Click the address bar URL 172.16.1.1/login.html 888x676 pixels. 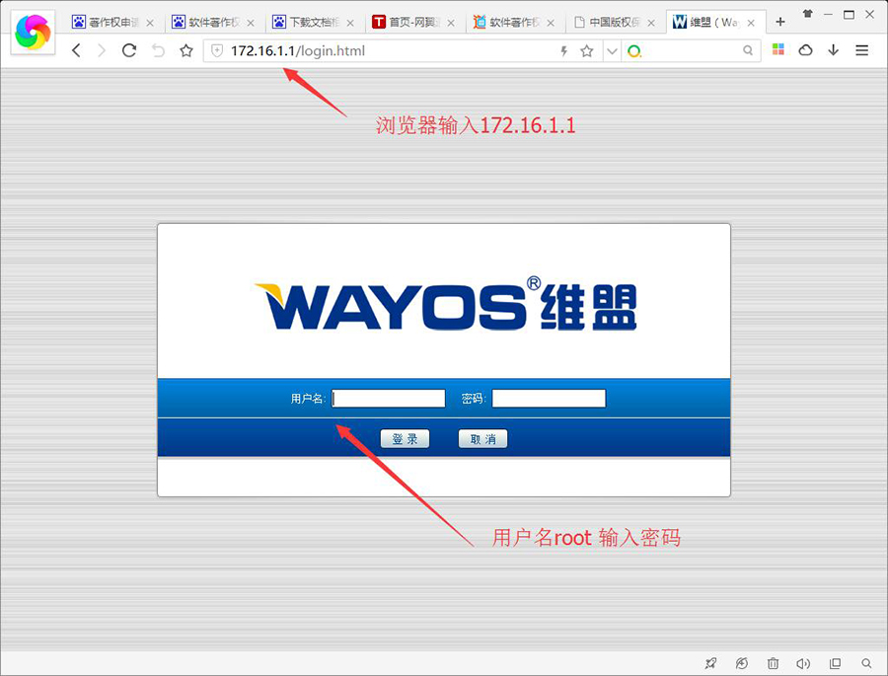tap(298, 51)
